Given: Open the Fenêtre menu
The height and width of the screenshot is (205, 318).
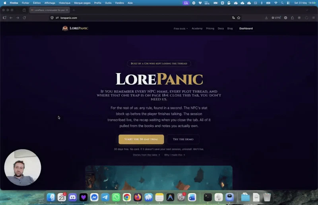Looking at the screenshot, I should 120,3.
